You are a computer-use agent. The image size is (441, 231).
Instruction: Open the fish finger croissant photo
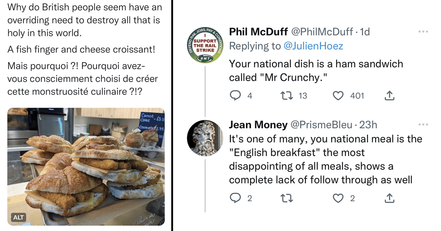pyautogui.click(x=86, y=166)
